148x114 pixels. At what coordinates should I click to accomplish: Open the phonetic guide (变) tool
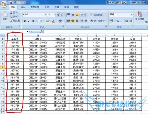[60, 21]
